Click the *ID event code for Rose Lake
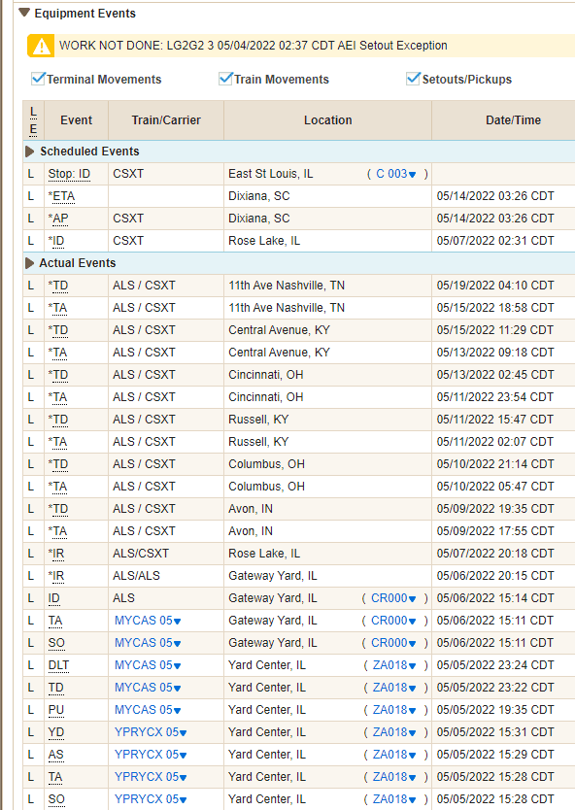The width and height of the screenshot is (575, 810). point(56,241)
